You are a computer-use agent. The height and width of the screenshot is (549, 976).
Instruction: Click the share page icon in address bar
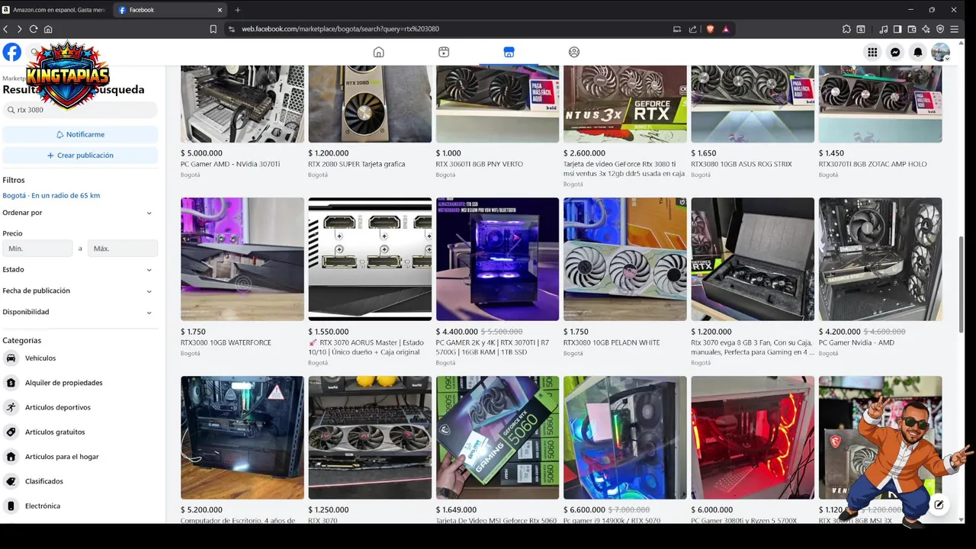pyautogui.click(x=692, y=29)
